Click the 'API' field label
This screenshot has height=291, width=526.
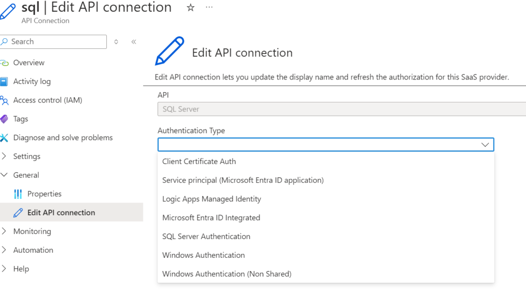coord(163,95)
